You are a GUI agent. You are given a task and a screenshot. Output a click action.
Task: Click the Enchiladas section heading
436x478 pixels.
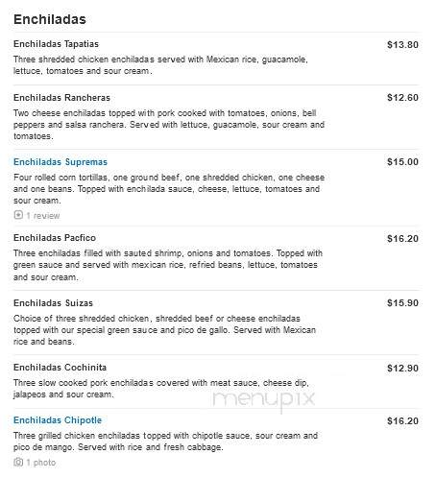(50, 19)
